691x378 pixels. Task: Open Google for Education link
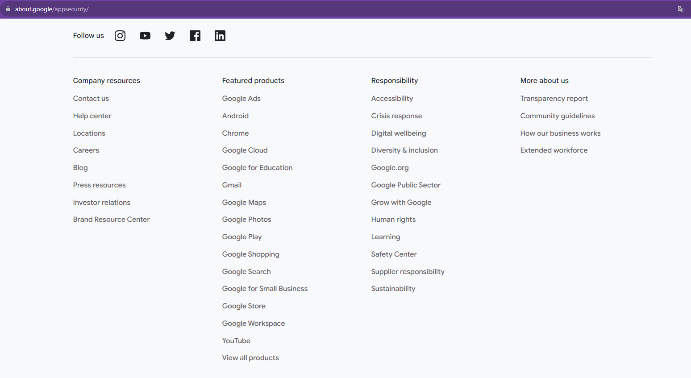[x=258, y=168]
